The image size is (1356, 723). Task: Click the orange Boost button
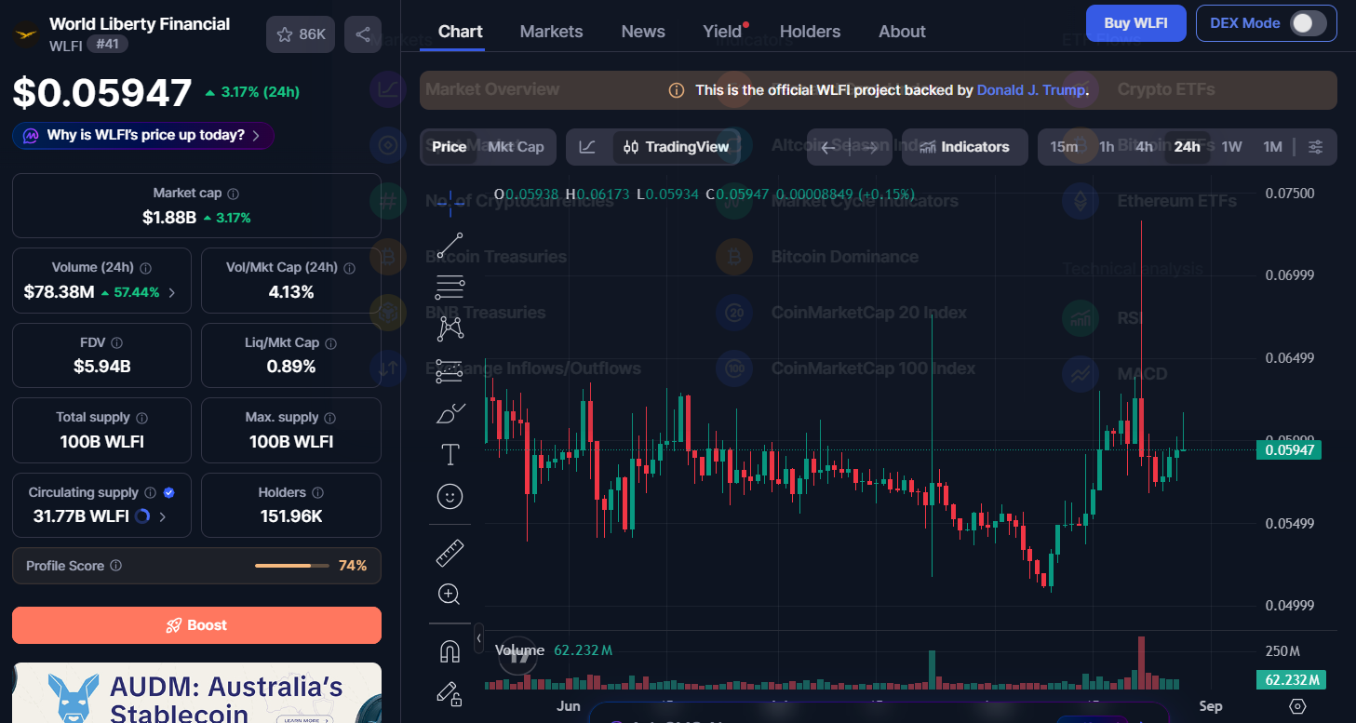pos(196,625)
